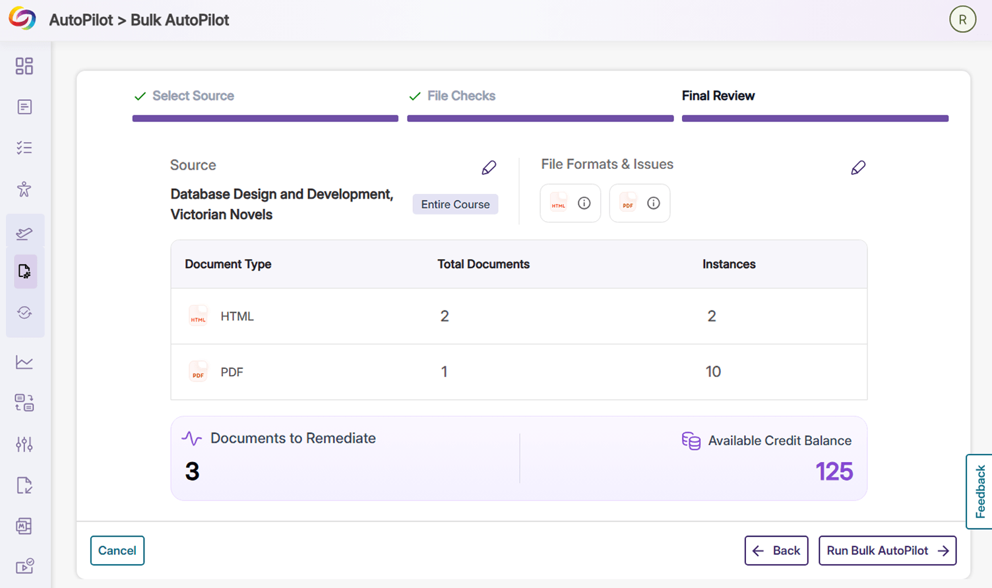Click the PDF row file icon in table

click(198, 372)
